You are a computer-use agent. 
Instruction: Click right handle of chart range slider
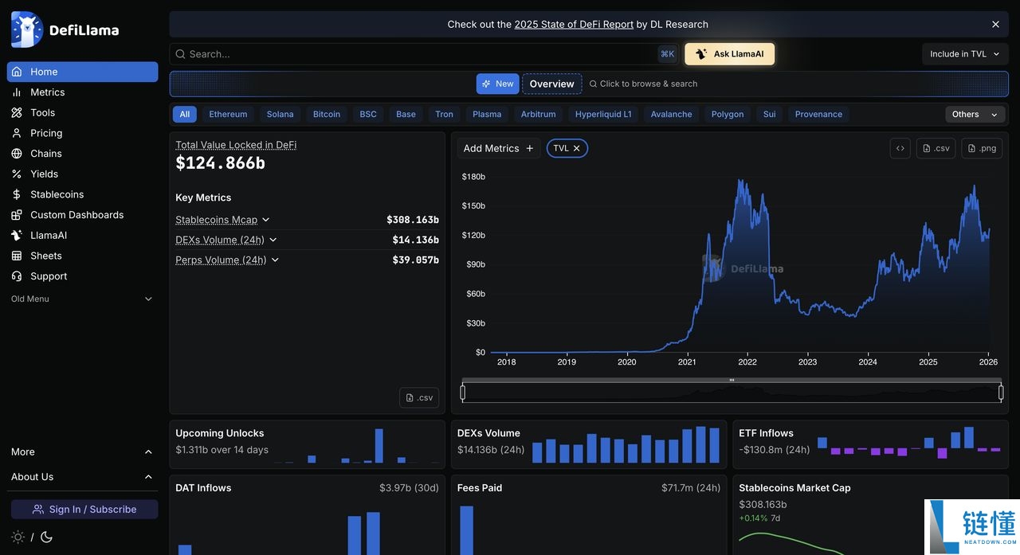1001,392
